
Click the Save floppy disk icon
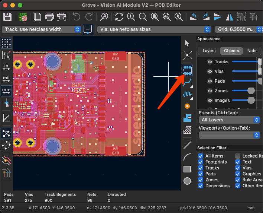[x=7, y=17]
